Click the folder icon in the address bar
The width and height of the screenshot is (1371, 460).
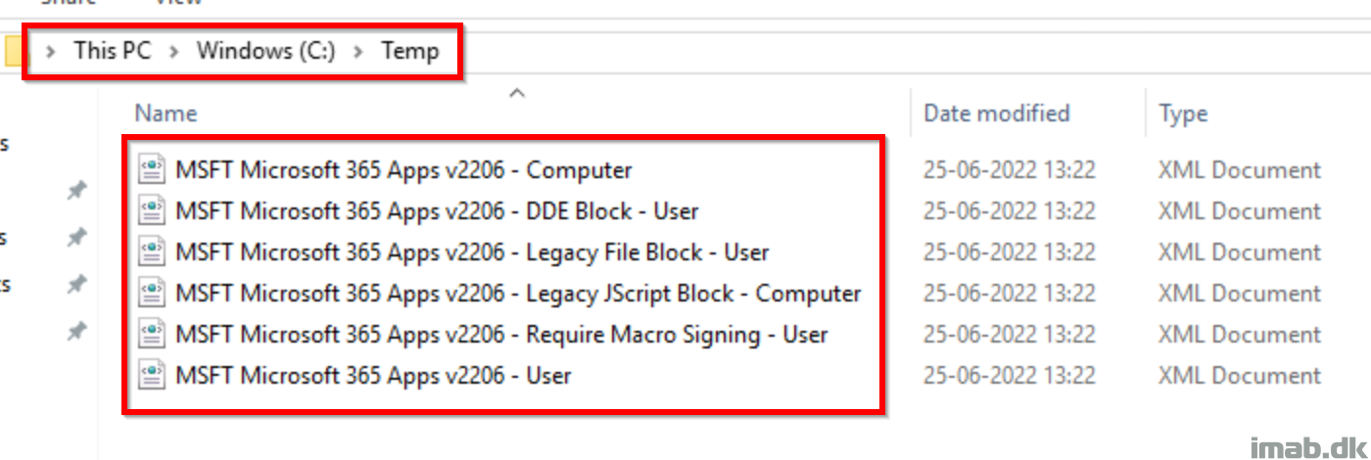12,51
